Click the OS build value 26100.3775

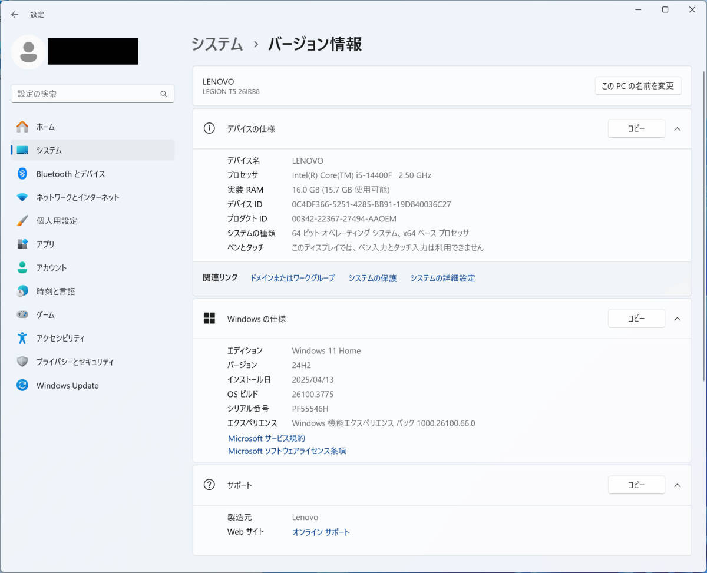[313, 394]
